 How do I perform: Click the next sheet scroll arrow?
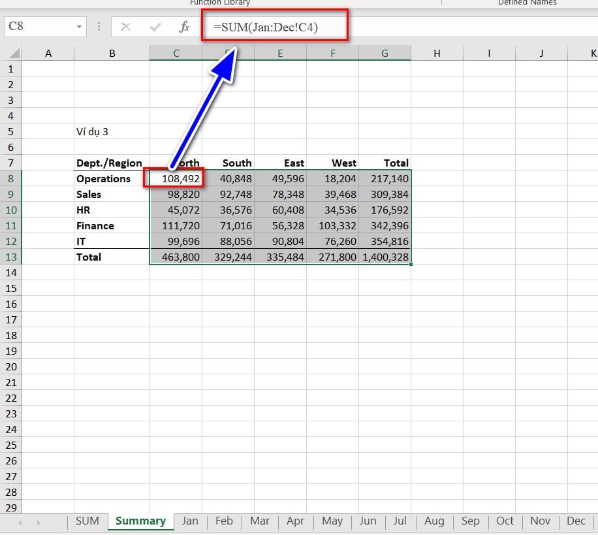coord(39,523)
